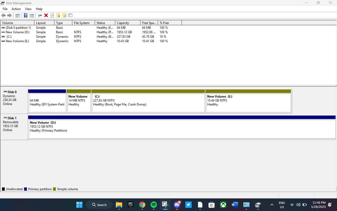
Task: Open Spotify from the taskbar
Action: pos(153,205)
